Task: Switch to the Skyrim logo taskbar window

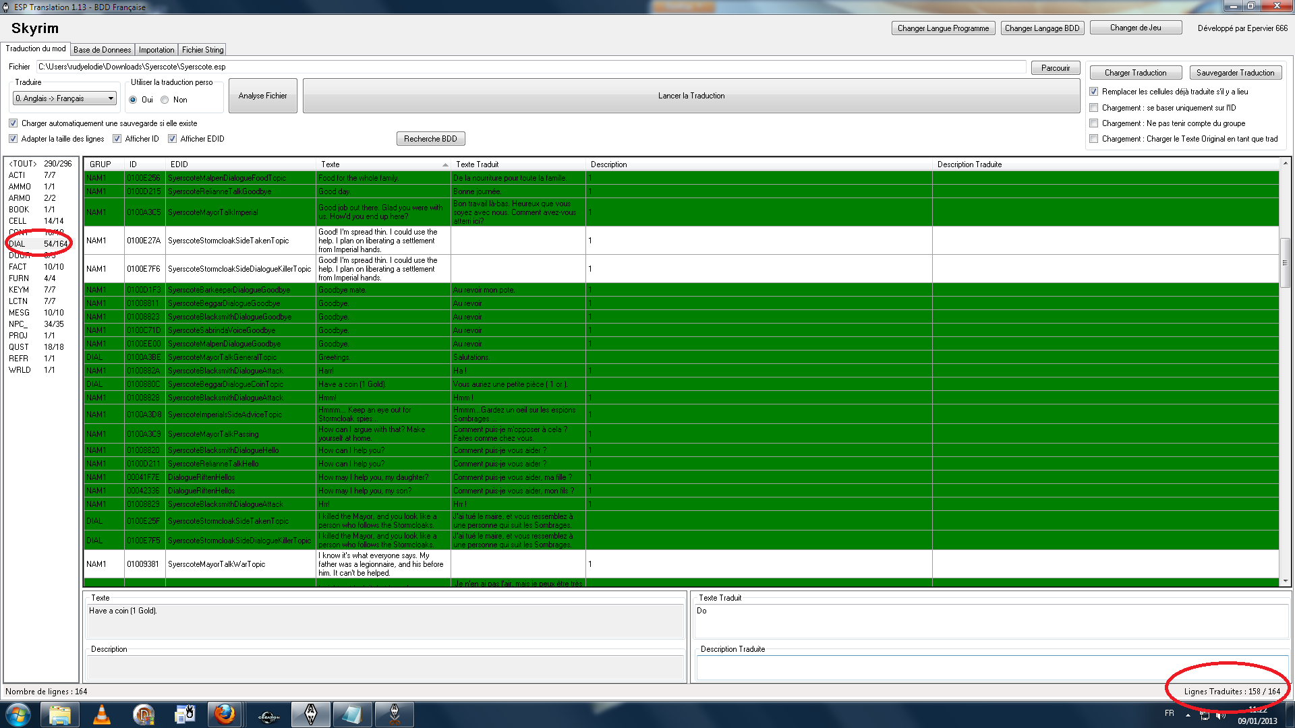Action: click(x=310, y=715)
